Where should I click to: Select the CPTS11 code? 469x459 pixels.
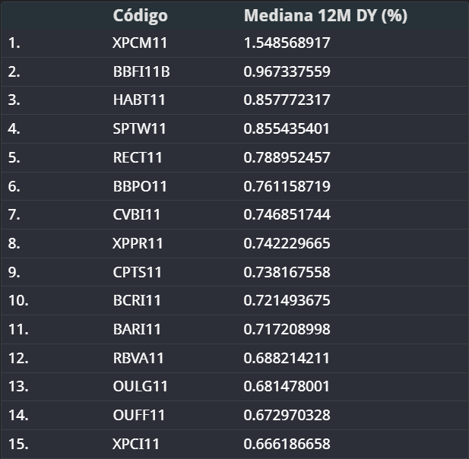click(137, 272)
